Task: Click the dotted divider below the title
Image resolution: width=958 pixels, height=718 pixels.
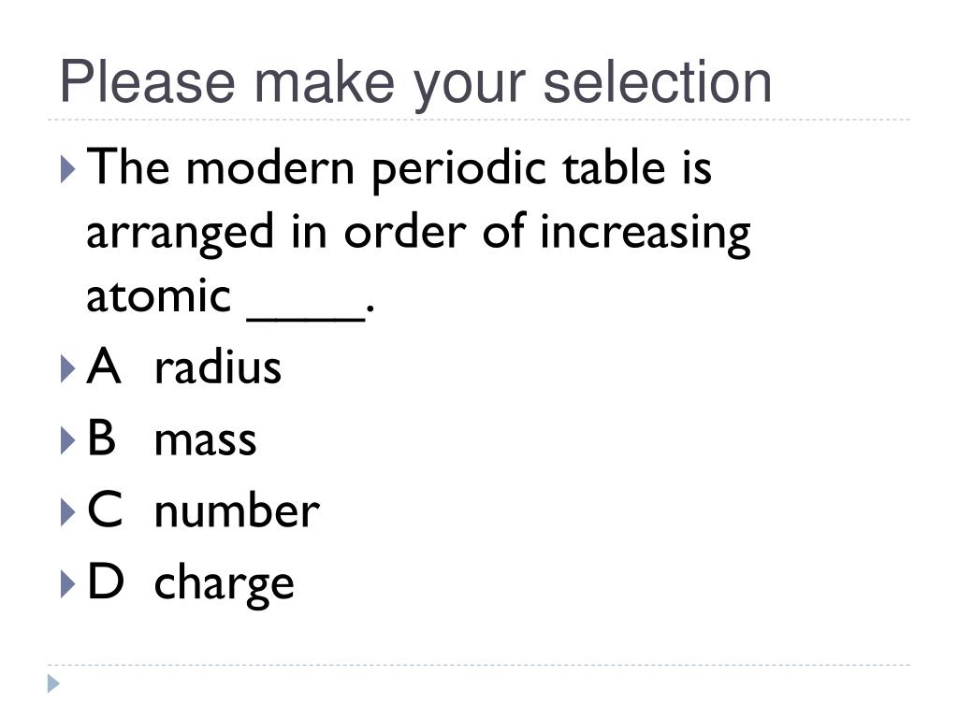Action: [x=479, y=120]
